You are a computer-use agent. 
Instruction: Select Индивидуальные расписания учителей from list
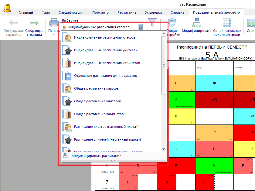click(x=106, y=50)
